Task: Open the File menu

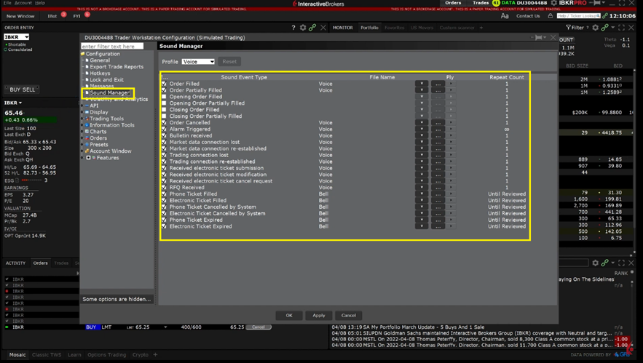Action: point(7,3)
